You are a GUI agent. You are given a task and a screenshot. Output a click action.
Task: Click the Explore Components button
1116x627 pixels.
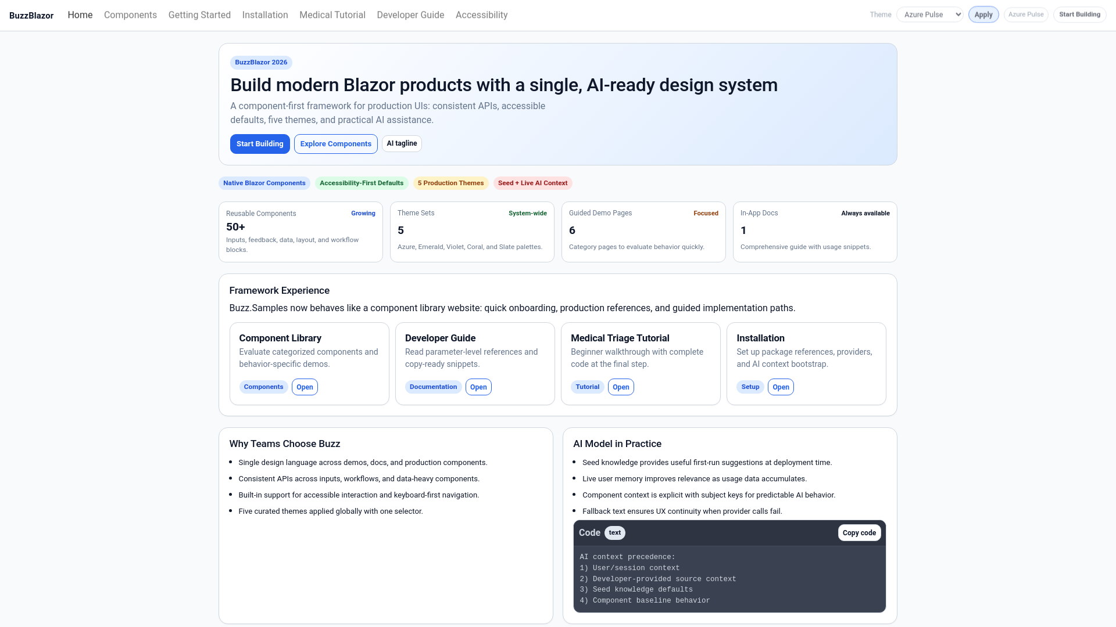coord(336,144)
